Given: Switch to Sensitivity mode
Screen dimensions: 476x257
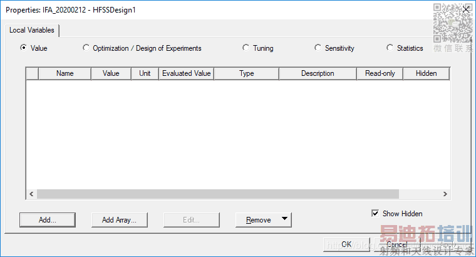Looking at the screenshot, I should point(318,48).
